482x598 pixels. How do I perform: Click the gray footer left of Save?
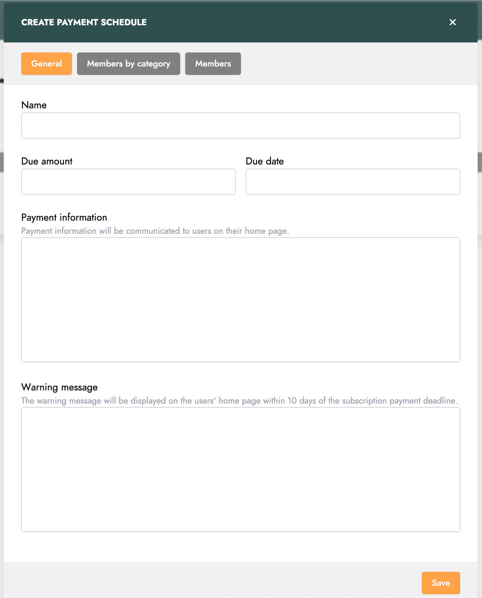click(212, 580)
